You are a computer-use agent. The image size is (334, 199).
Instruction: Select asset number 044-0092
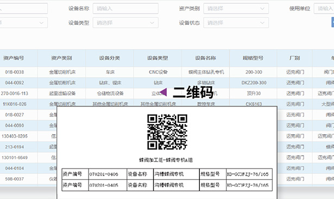(x=15, y=83)
